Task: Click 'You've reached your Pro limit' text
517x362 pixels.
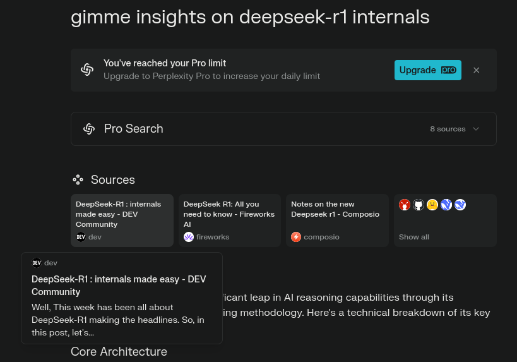Action: (x=165, y=63)
